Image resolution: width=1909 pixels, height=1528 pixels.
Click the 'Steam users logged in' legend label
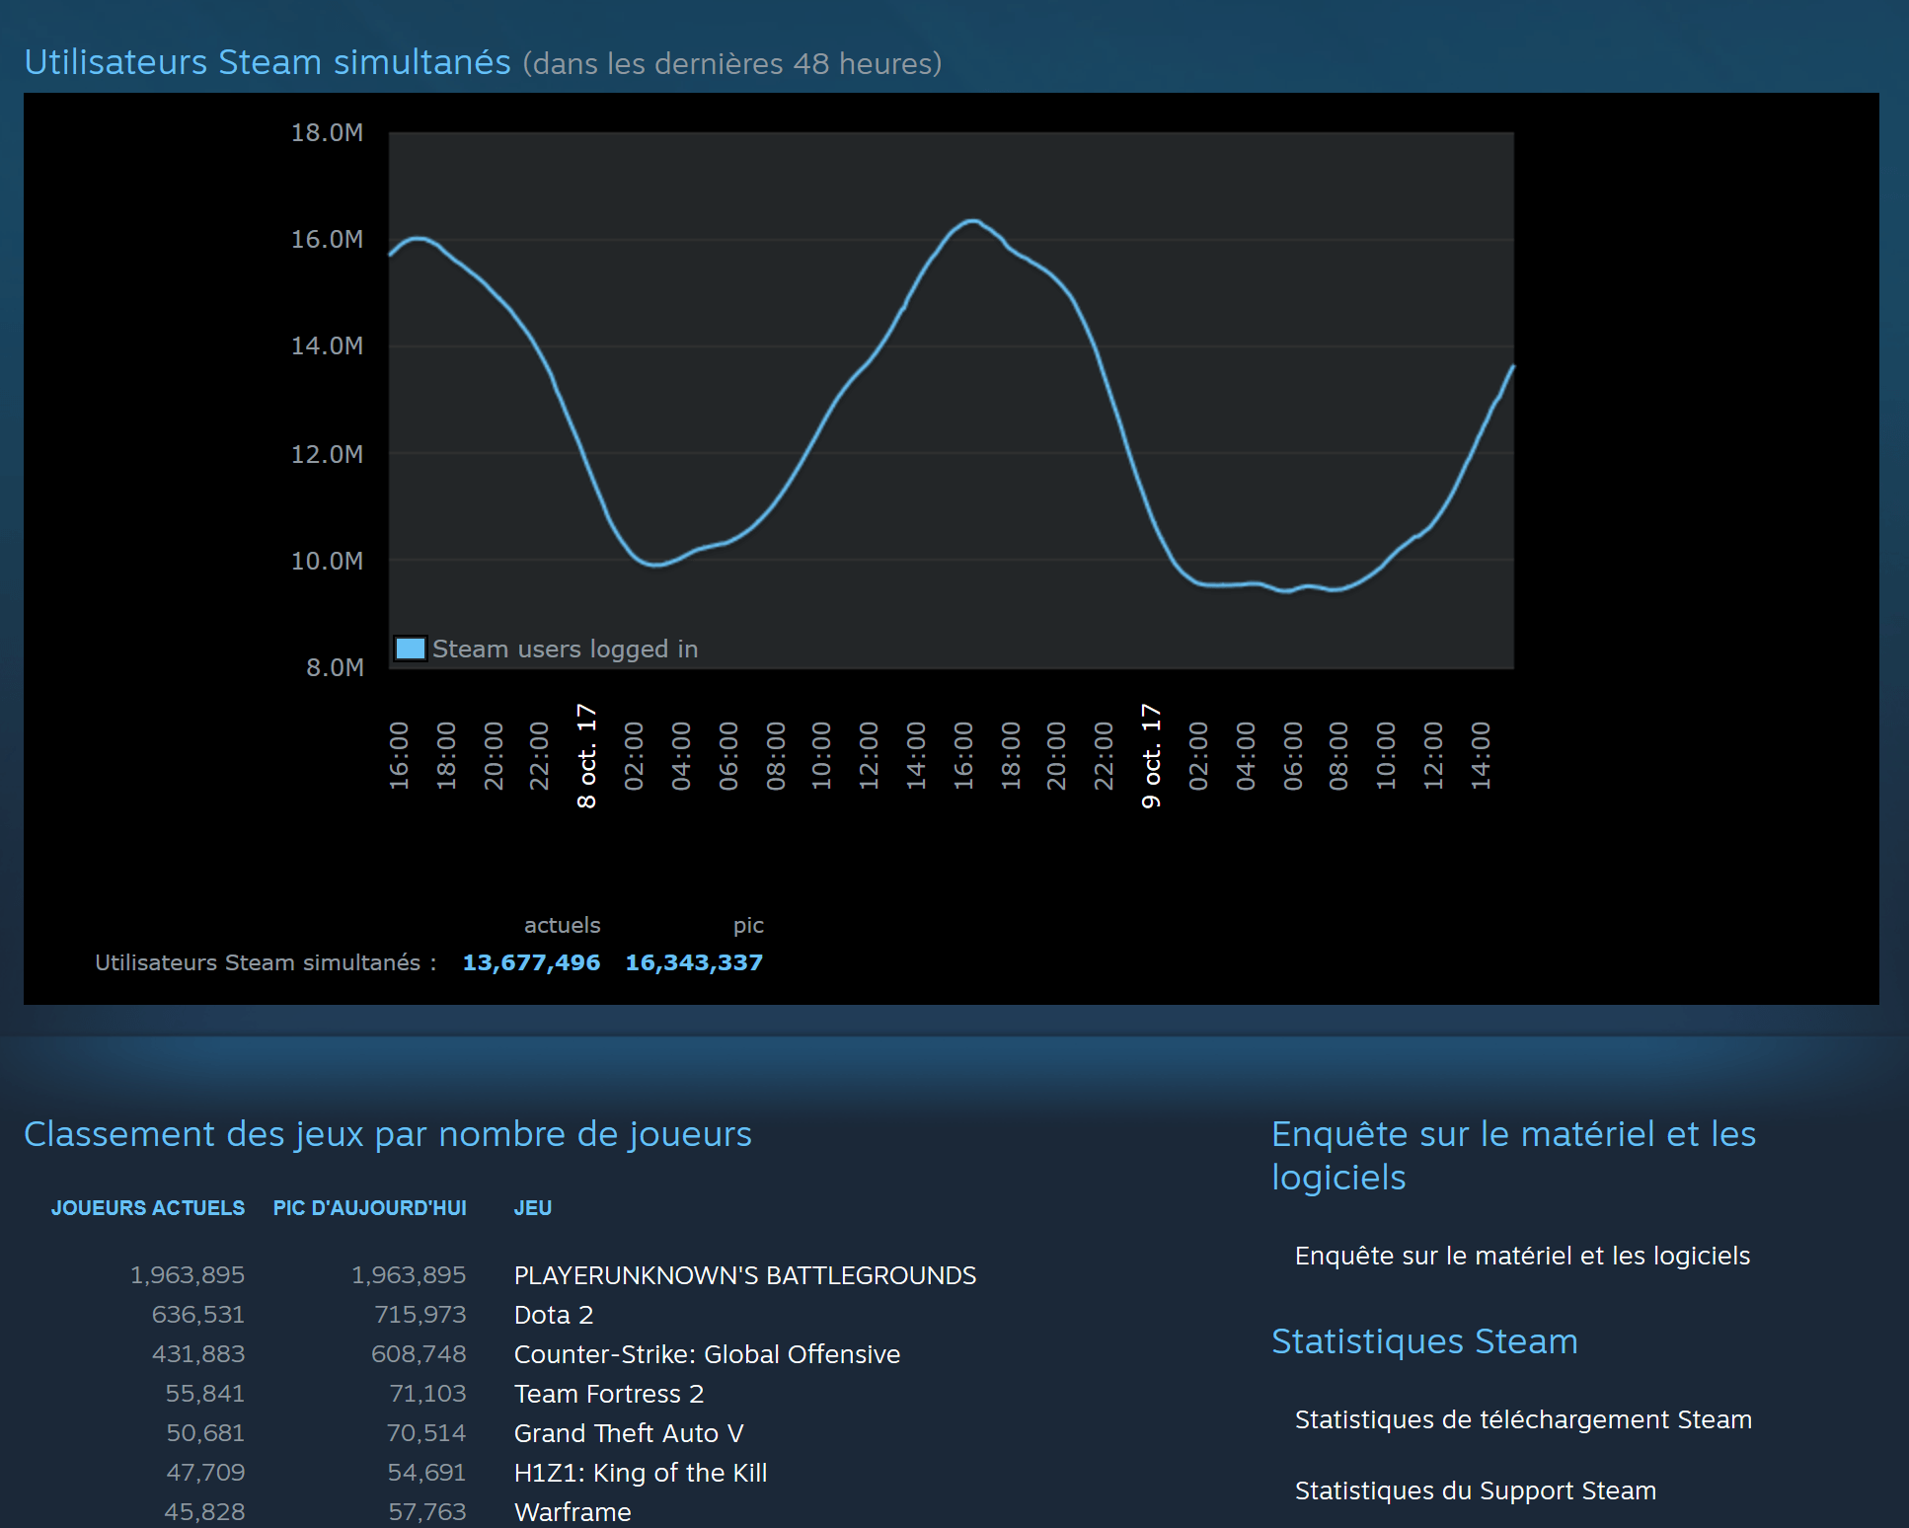[x=565, y=649]
